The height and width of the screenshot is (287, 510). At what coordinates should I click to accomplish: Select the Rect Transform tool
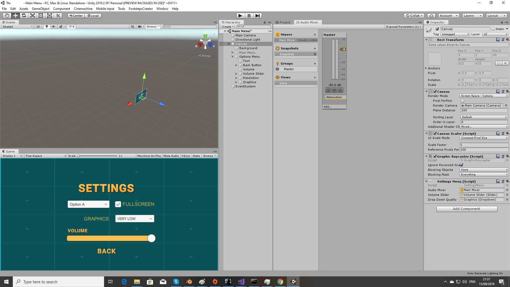[x=41, y=16]
